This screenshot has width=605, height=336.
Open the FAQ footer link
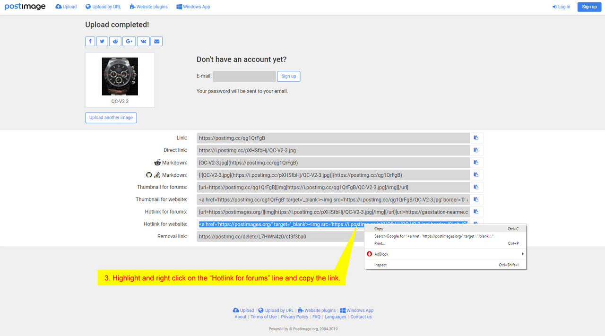tap(316, 317)
